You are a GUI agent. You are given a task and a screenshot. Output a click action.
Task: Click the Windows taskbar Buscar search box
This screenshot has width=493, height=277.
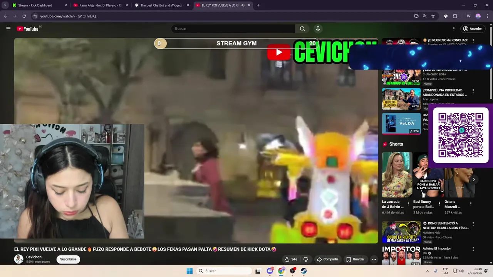click(225, 271)
